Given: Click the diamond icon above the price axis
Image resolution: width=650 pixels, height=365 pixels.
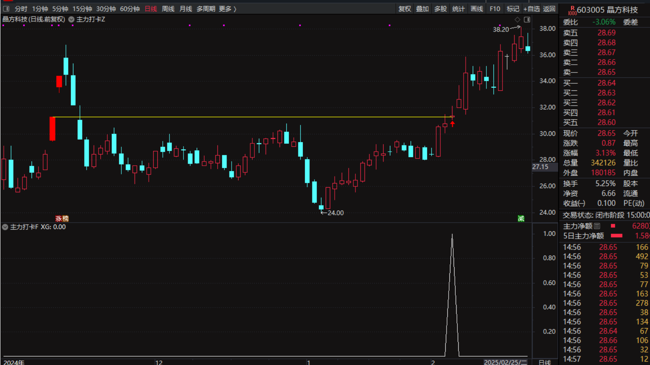Looking at the screenshot, I should click(517, 19).
